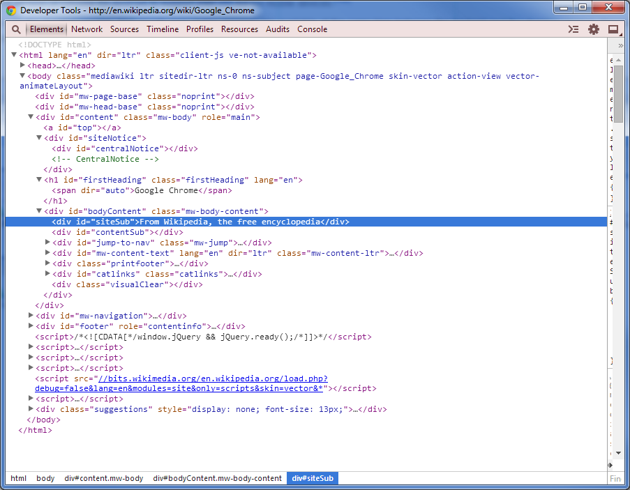Image resolution: width=630 pixels, height=490 pixels.
Task: Open the Sources tab
Action: (125, 29)
